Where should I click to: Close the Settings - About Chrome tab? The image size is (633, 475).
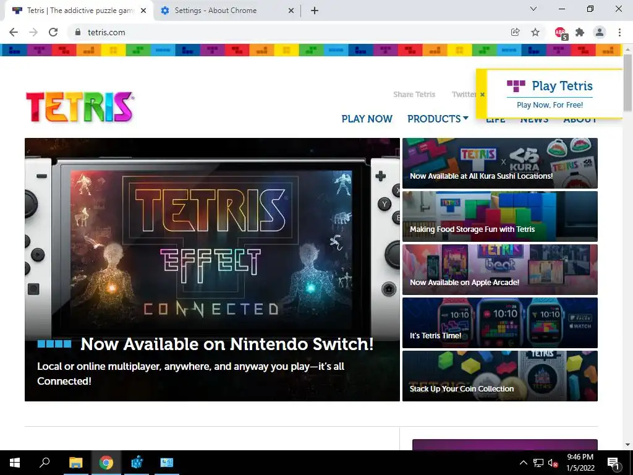pyautogui.click(x=291, y=11)
